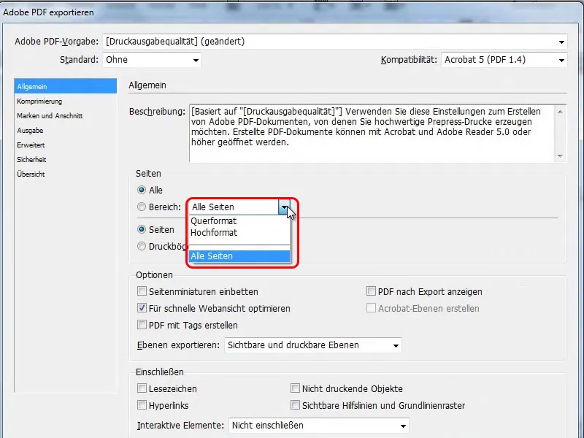Go to the Ausgabe section
Image resolution: width=584 pixels, height=438 pixels.
pos(30,131)
